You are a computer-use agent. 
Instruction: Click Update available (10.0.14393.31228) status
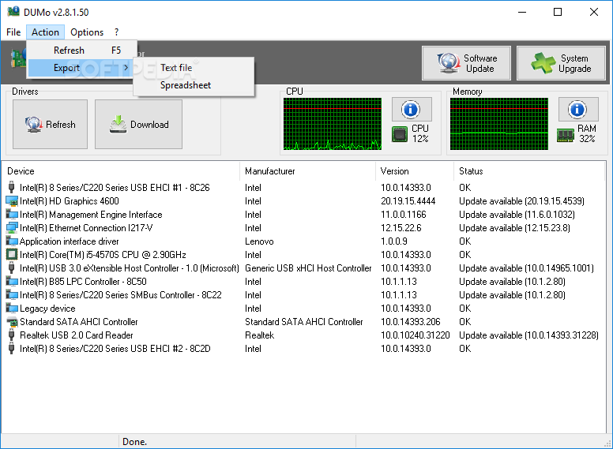coord(528,335)
